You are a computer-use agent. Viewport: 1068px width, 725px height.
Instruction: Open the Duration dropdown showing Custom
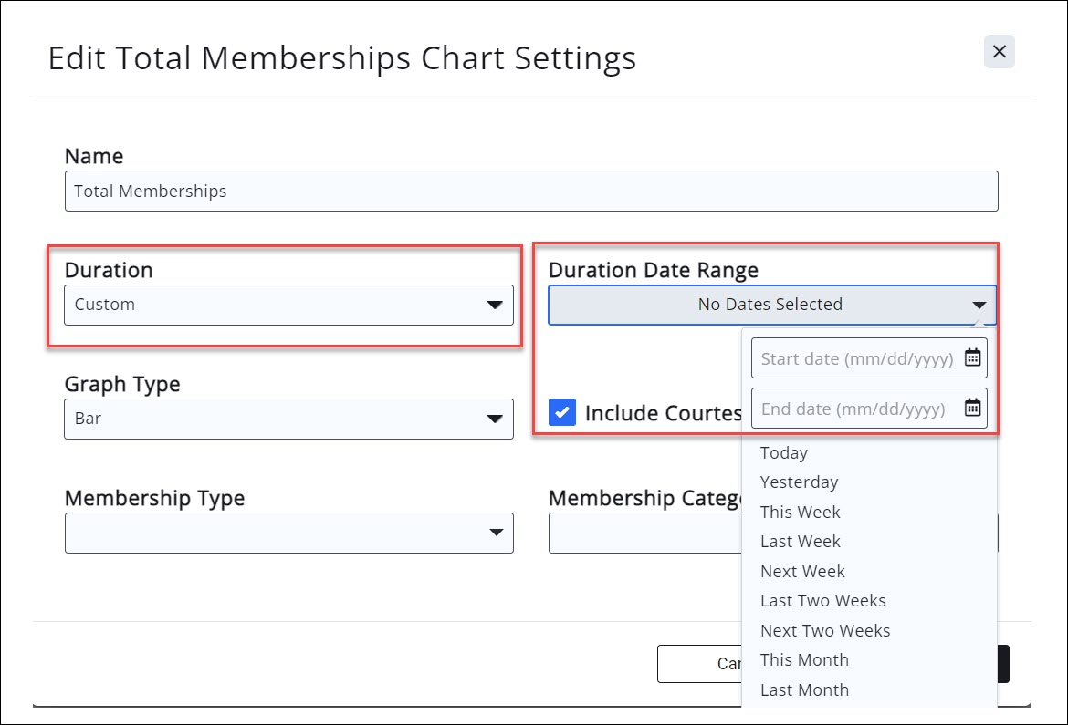pyautogui.click(x=288, y=305)
